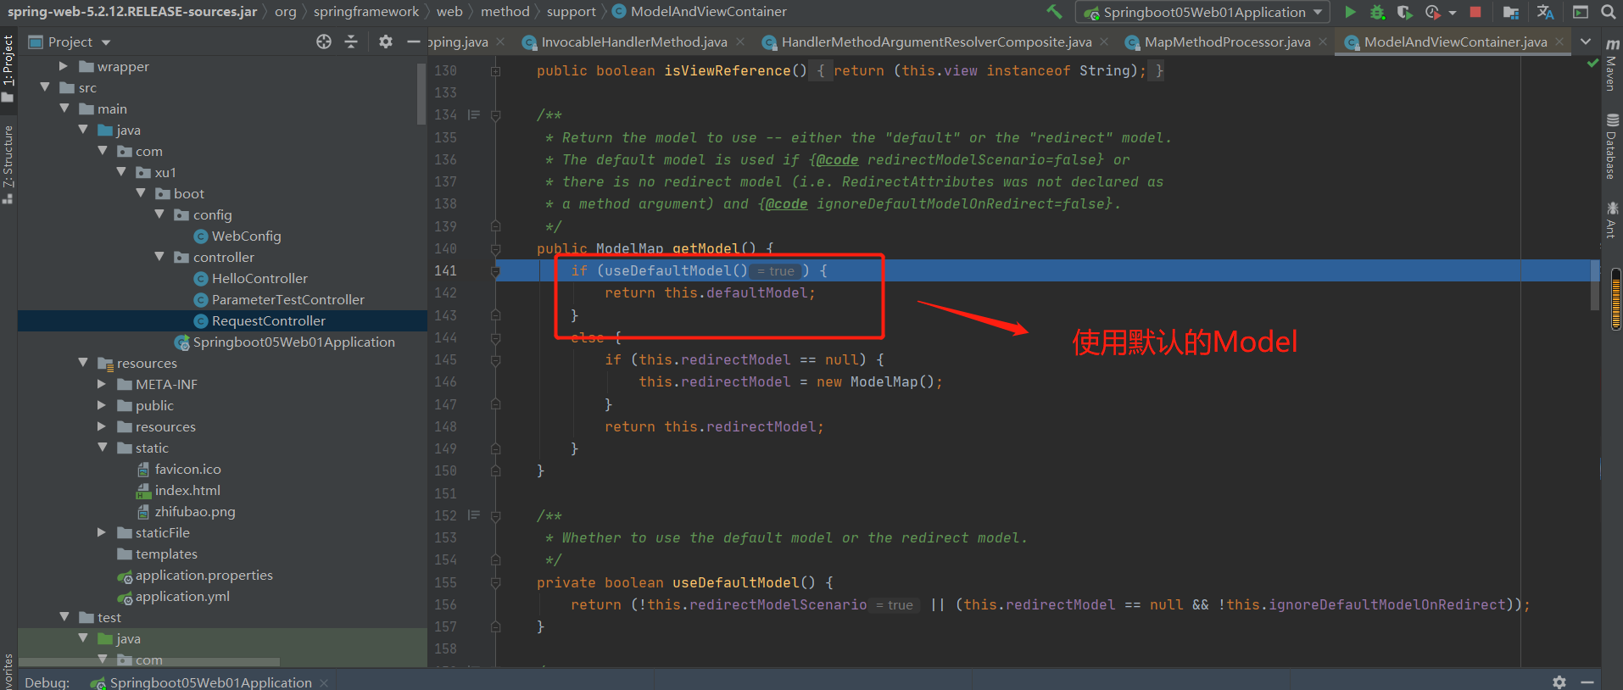
Task: Open Springboot05Web01Application class in tree
Action: tap(293, 342)
